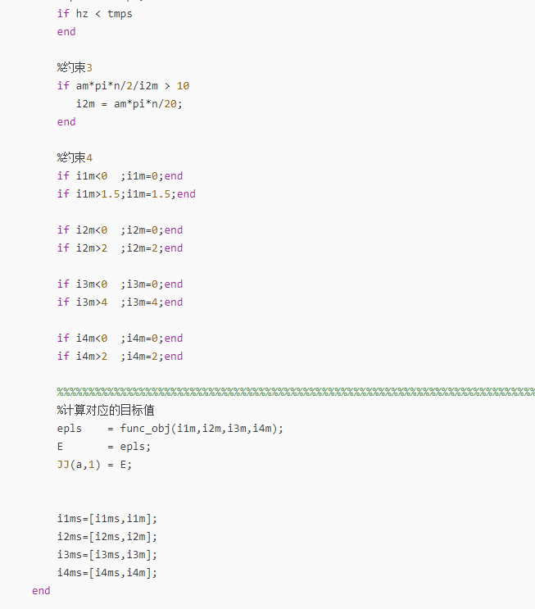Click the line 'if i2m>2 ;i2m=2;end'
This screenshot has width=535, height=609.
120,248
